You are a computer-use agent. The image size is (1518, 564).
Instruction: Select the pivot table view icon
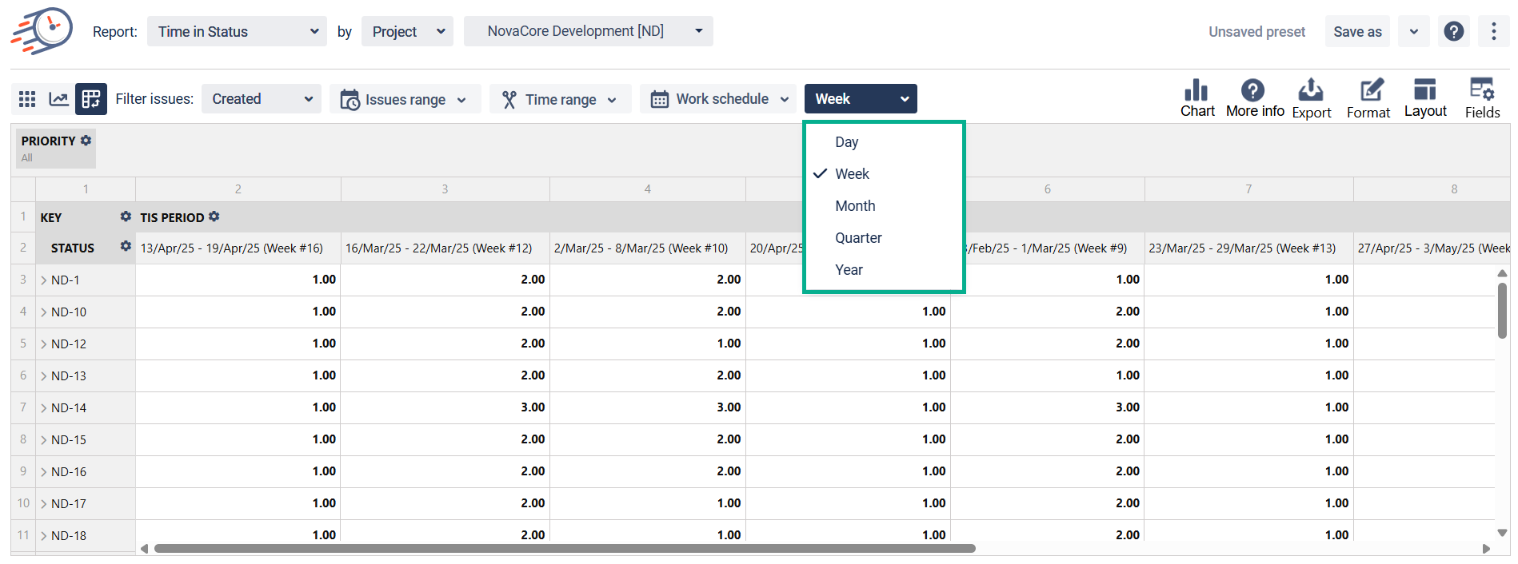click(91, 99)
